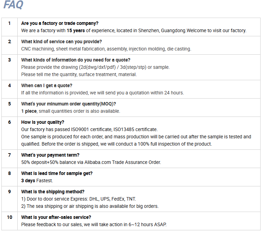Click the ISO9001 certificate answer line
The width and height of the screenshot is (262, 231).
pos(90,130)
